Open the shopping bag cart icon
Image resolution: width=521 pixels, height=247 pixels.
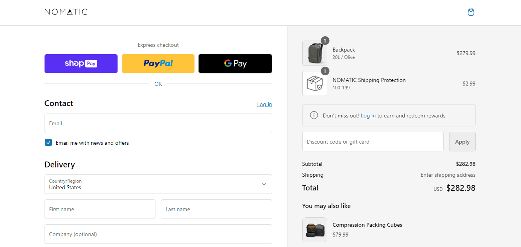[471, 12]
